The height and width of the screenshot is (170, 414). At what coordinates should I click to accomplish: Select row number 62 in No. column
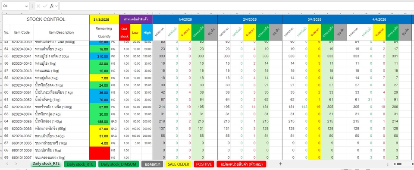(x=6, y=107)
